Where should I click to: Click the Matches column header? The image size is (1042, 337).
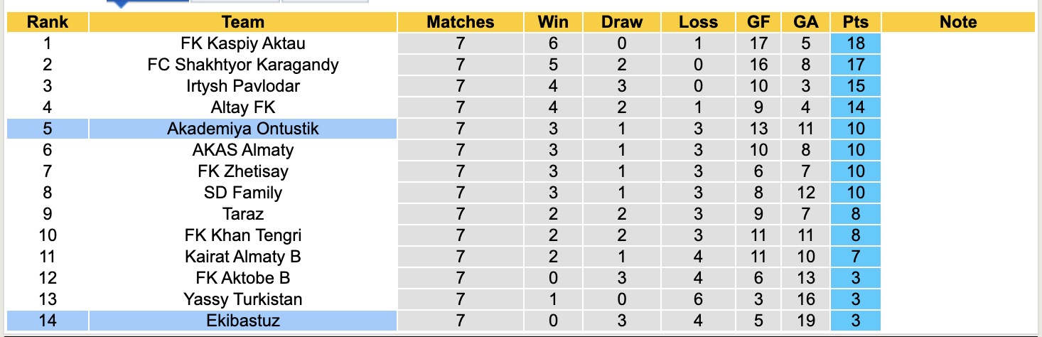pyautogui.click(x=460, y=22)
